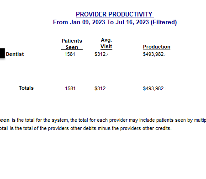Click the Totals row label
This screenshot has height=179, width=206.
(26, 88)
